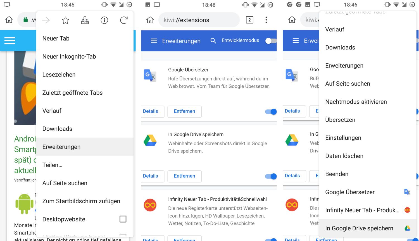
Task: Tap the bookmark star icon
Action: click(x=65, y=20)
